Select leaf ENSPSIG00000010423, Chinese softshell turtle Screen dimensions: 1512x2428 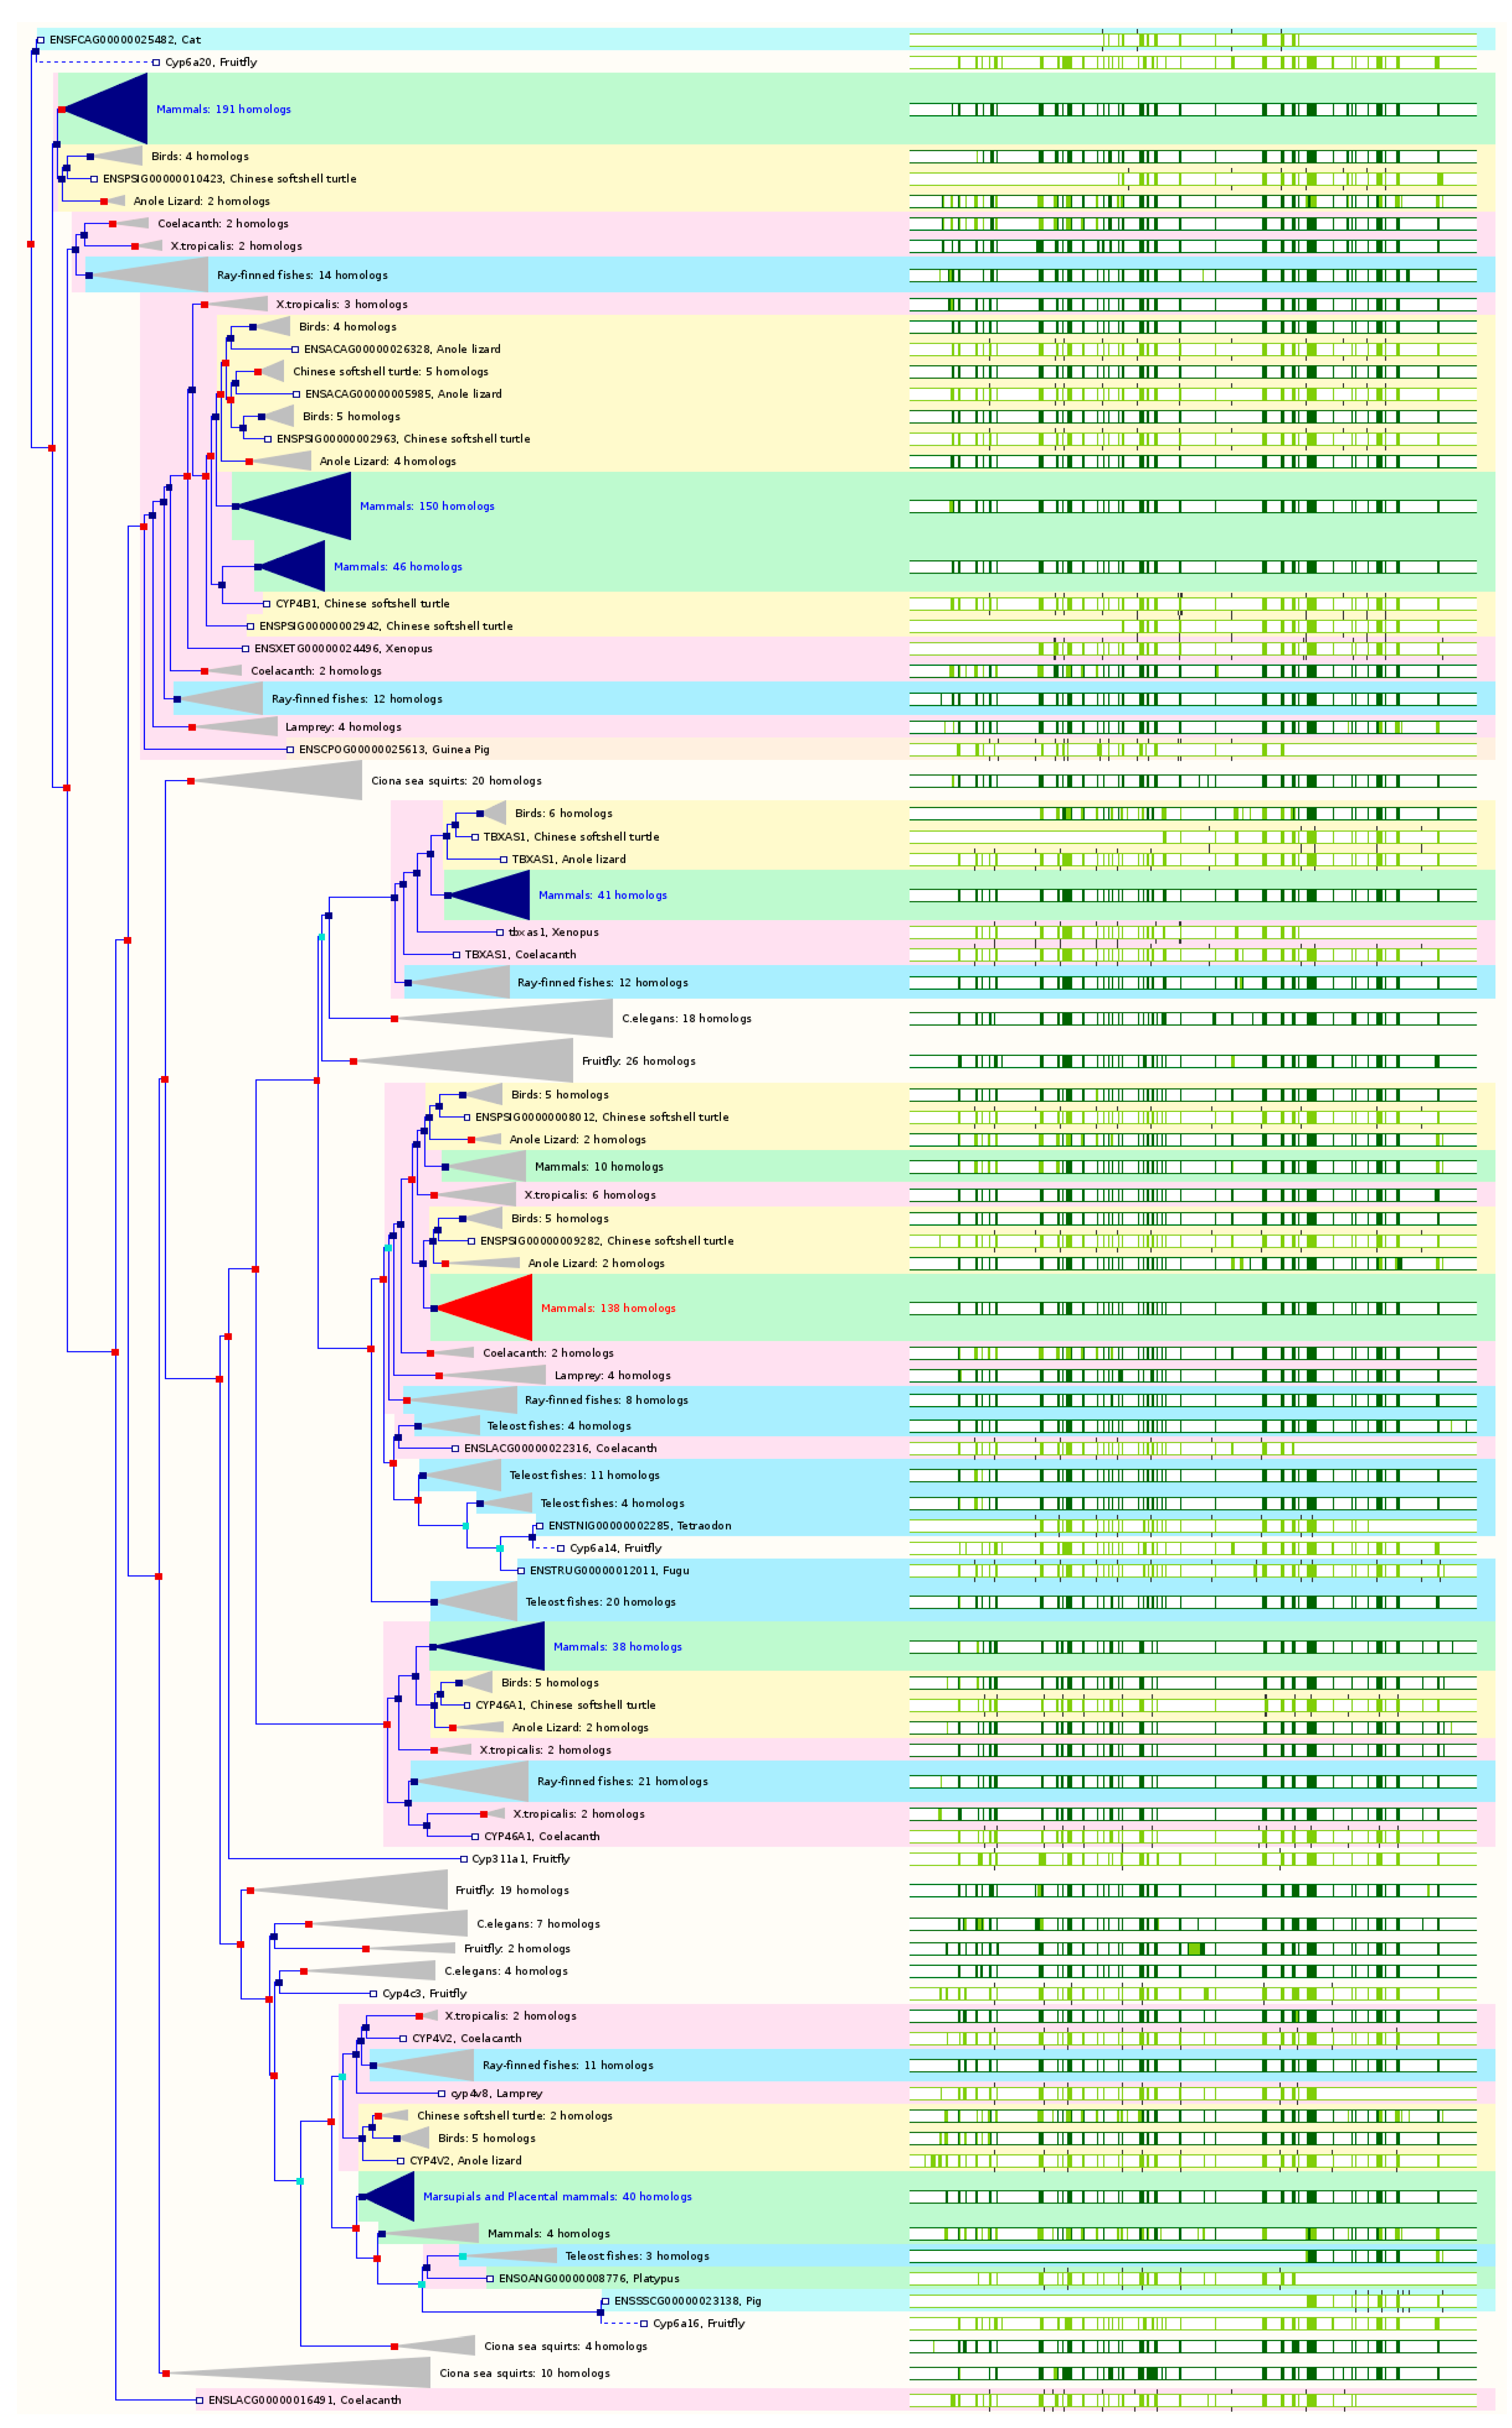click(229, 179)
